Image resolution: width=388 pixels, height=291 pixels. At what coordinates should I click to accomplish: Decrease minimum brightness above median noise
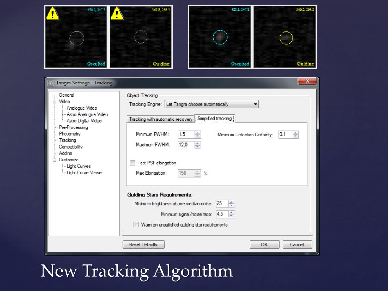[232, 206]
